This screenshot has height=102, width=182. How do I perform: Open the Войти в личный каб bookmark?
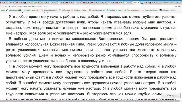click(97, 10)
